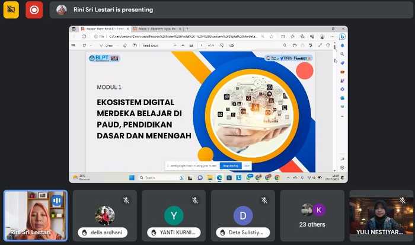Click the search icon in the Edge sidebar
The height and width of the screenshot is (245, 415).
[x=342, y=54]
